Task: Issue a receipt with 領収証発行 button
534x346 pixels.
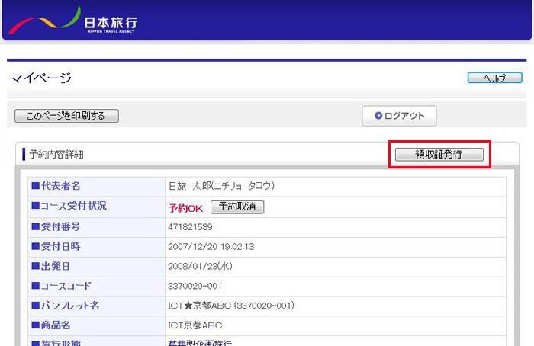Action: pos(439,154)
